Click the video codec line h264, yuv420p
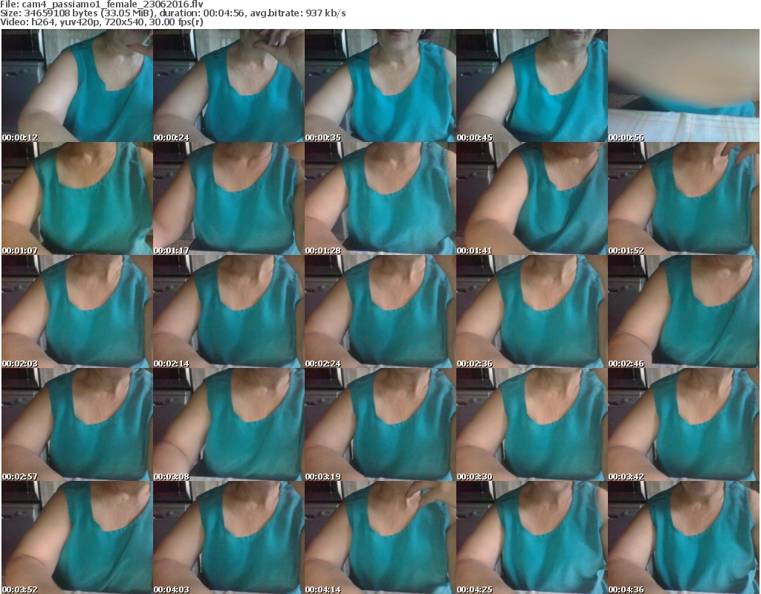761x594 pixels. coord(65,22)
